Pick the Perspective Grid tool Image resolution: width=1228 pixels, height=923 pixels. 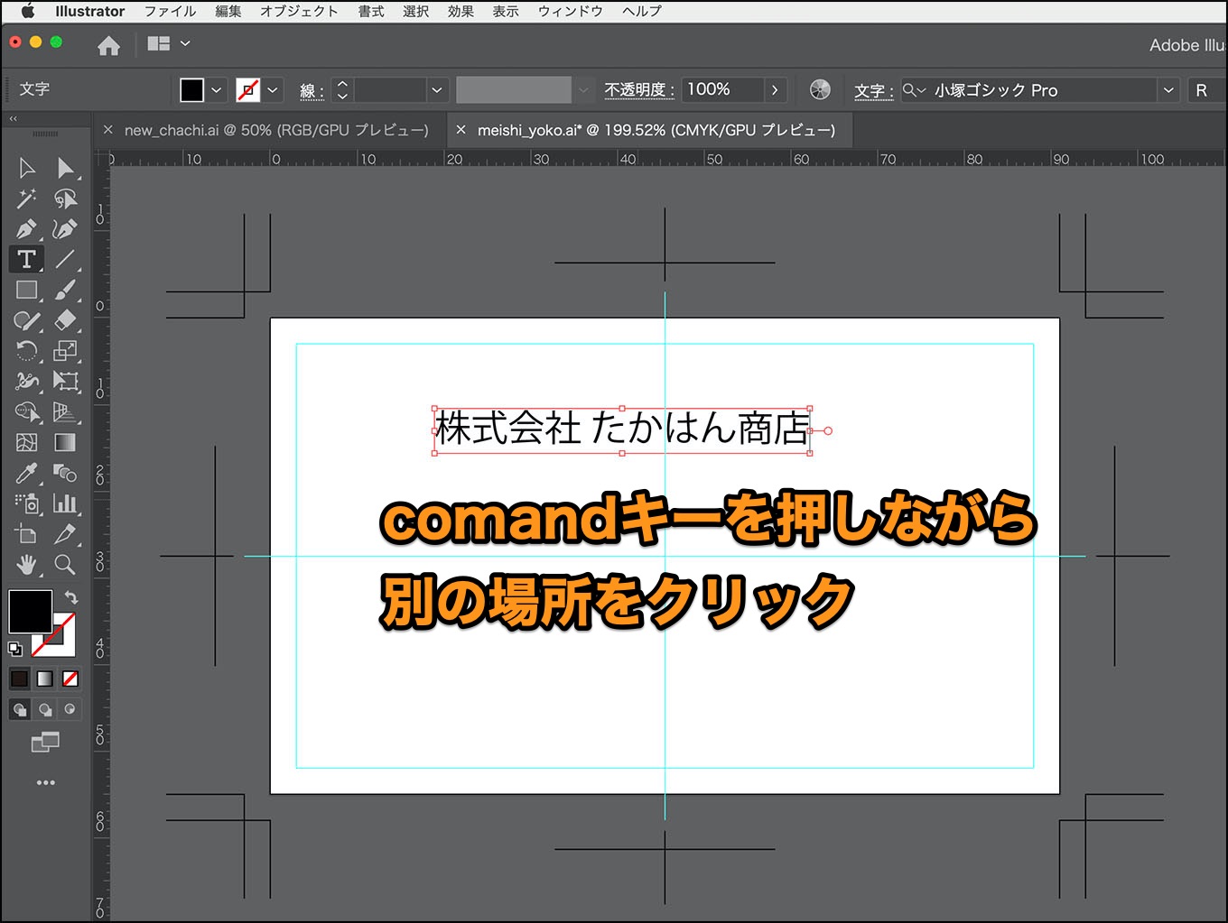coord(65,412)
